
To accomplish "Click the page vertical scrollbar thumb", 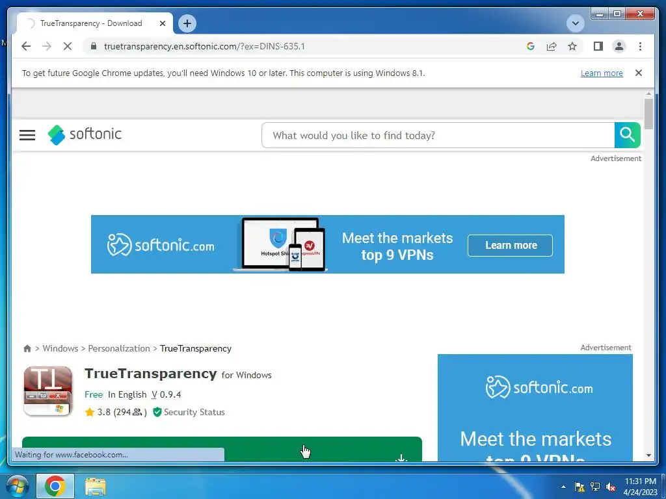I will click(648, 114).
